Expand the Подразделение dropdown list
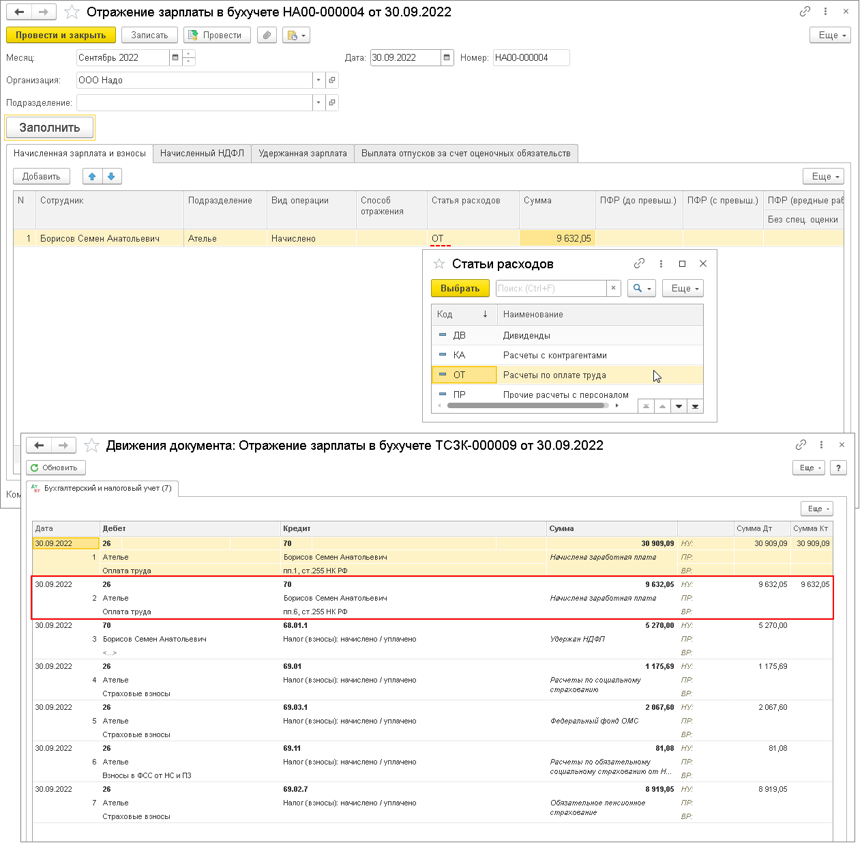Viewport: 862px width, 845px height. (318, 103)
